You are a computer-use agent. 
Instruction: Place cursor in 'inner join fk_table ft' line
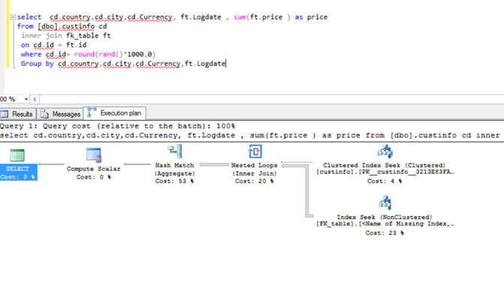click(66, 36)
